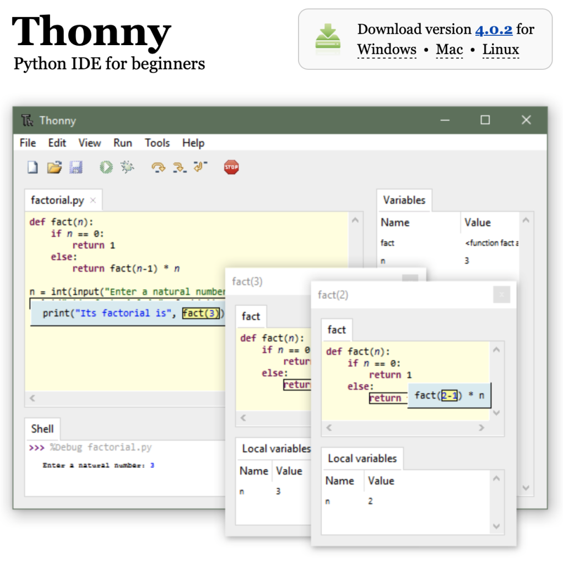Image resolution: width=563 pixels, height=564 pixels.
Task: Minimize the Thonny window
Action: pos(445,120)
